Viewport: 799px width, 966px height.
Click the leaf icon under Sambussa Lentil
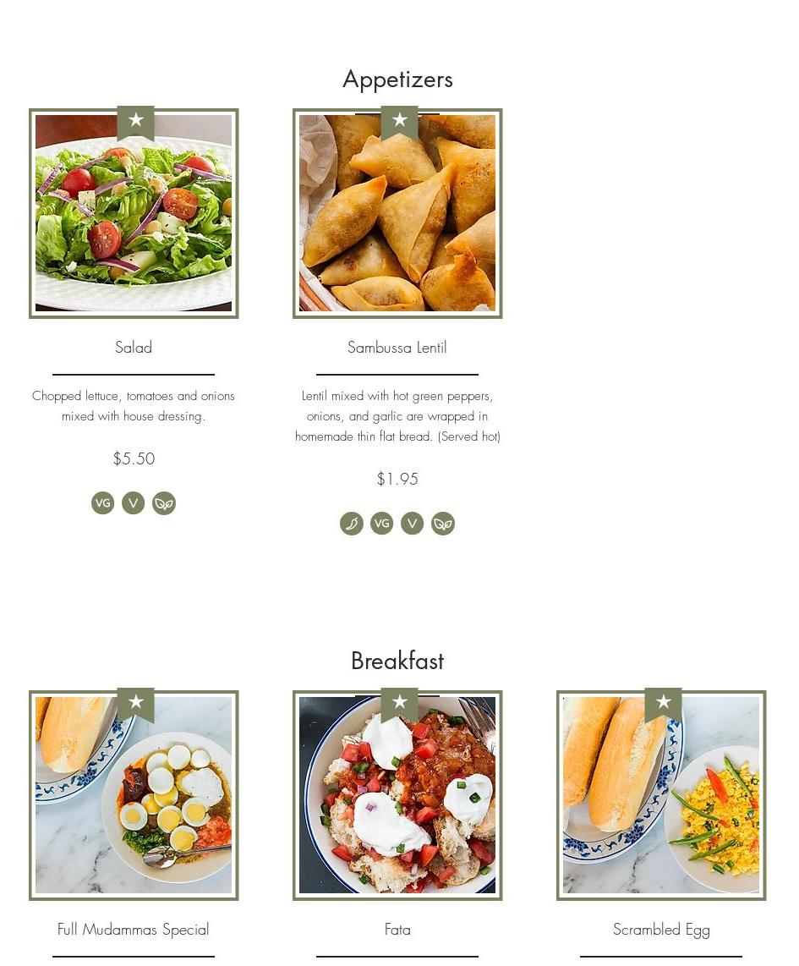442,523
